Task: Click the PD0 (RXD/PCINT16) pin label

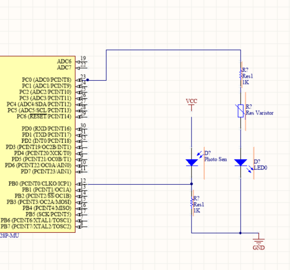Action: pyautogui.click(x=46, y=128)
